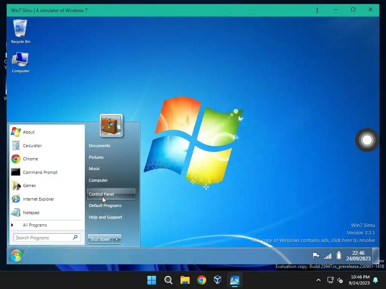
Task: Click the Show desktop strip
Action: tap(376, 256)
